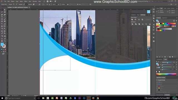Open the Windows Start menu
The width and height of the screenshot is (178, 100).
pyautogui.click(x=2, y=98)
